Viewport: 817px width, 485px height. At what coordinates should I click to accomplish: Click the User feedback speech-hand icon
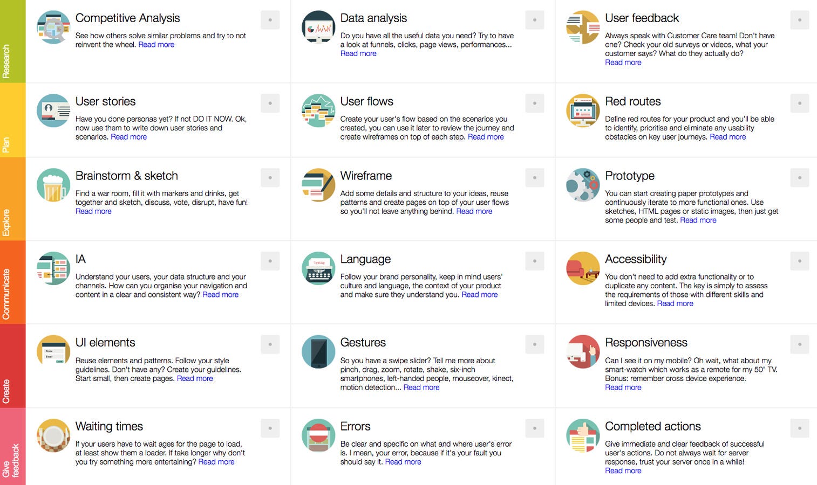(583, 27)
